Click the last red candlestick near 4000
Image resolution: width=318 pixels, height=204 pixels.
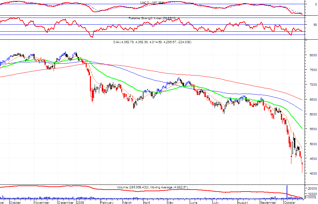click(302, 167)
